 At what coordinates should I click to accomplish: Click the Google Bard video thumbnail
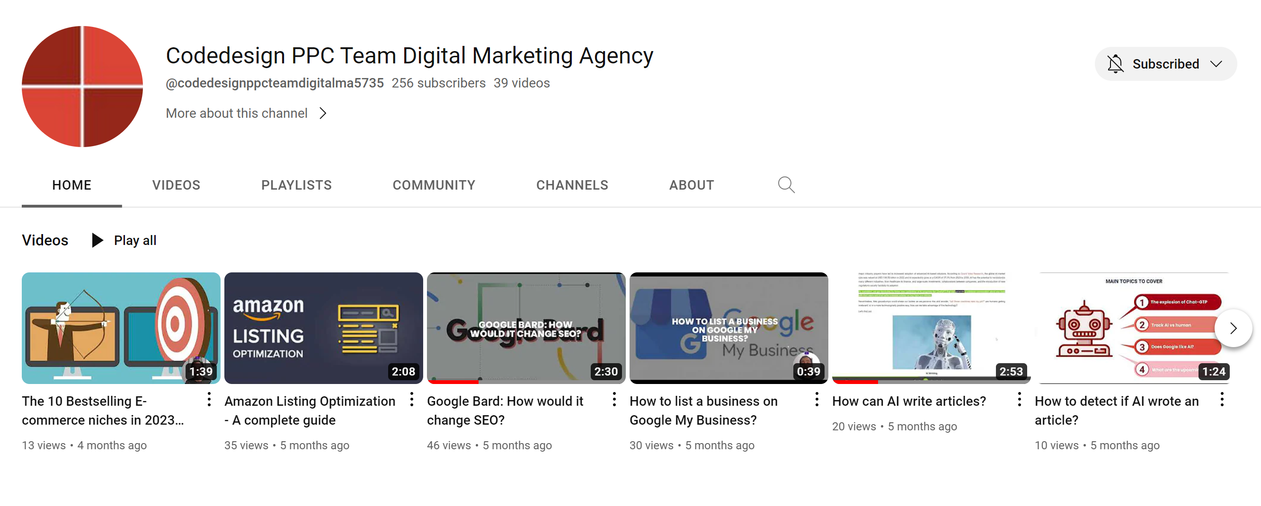(x=526, y=328)
